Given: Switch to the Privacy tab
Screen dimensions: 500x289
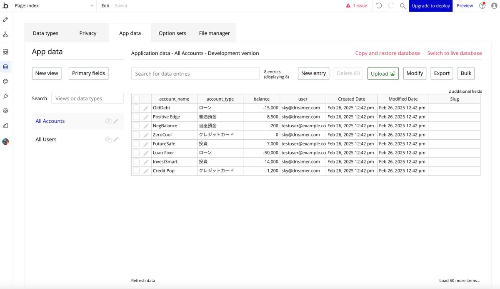Looking at the screenshot, I should pyautogui.click(x=88, y=33).
